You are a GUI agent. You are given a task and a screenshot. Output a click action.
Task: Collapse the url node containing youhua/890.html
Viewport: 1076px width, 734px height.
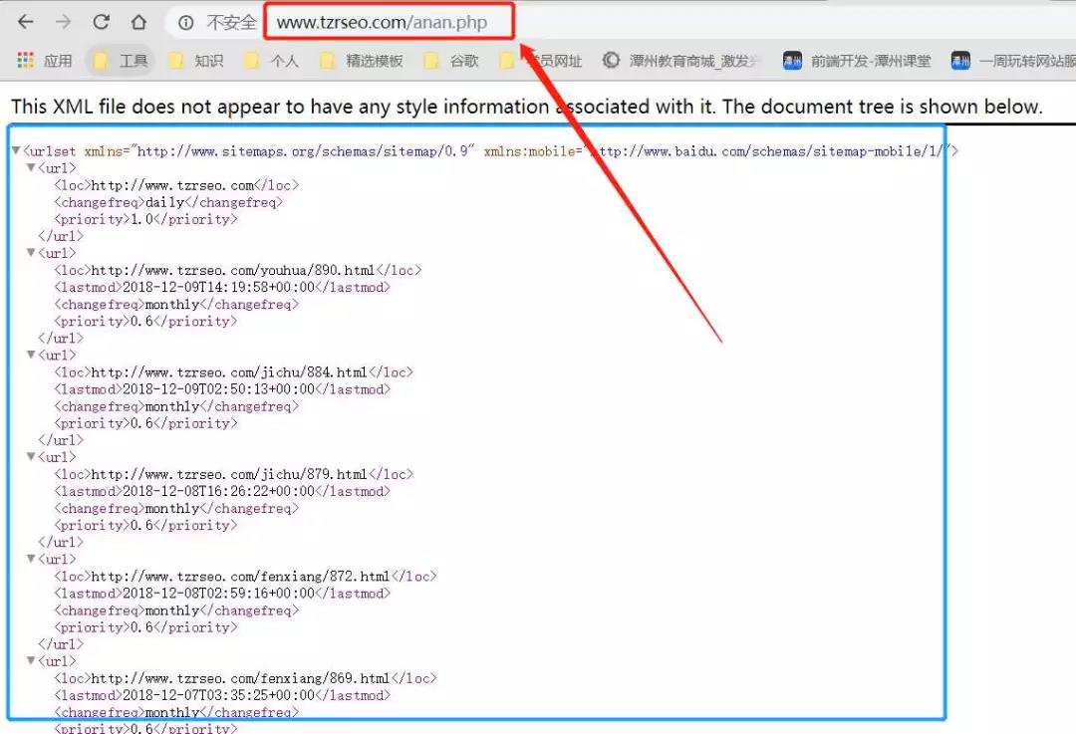click(x=31, y=253)
